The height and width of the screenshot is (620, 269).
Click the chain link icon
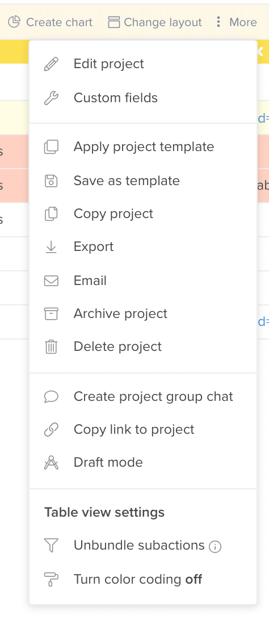[51, 429]
